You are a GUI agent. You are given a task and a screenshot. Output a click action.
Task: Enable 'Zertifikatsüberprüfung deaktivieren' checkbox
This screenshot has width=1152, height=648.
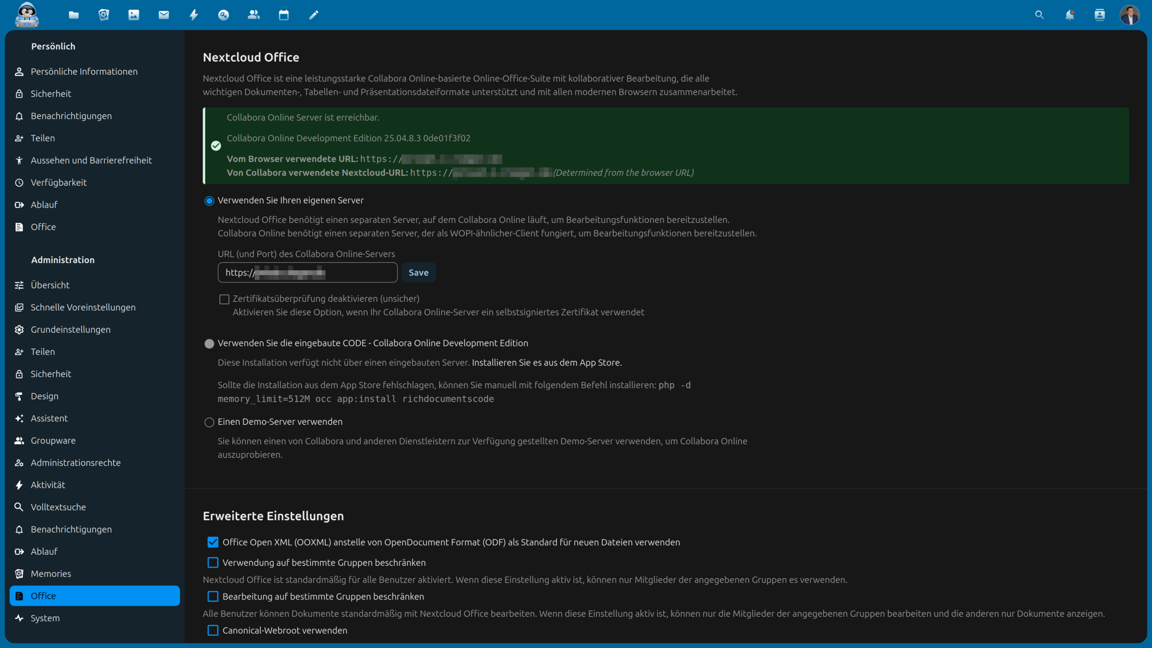pyautogui.click(x=224, y=299)
